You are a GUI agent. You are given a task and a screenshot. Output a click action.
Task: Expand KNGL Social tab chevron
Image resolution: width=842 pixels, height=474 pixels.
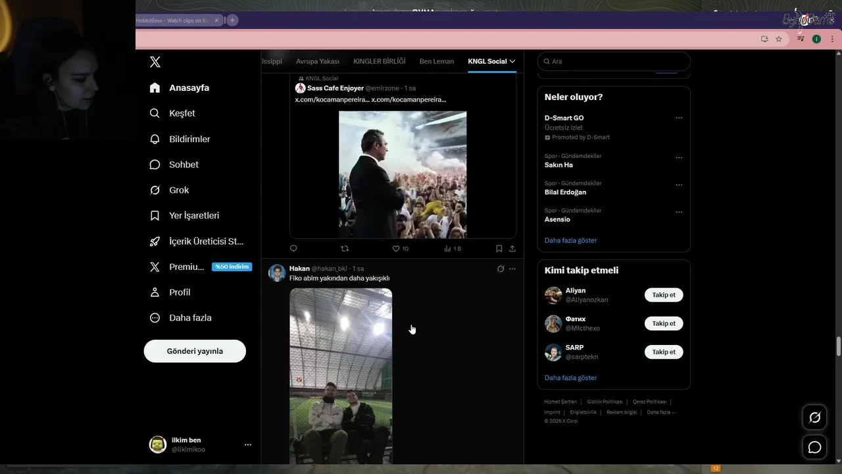(x=512, y=61)
